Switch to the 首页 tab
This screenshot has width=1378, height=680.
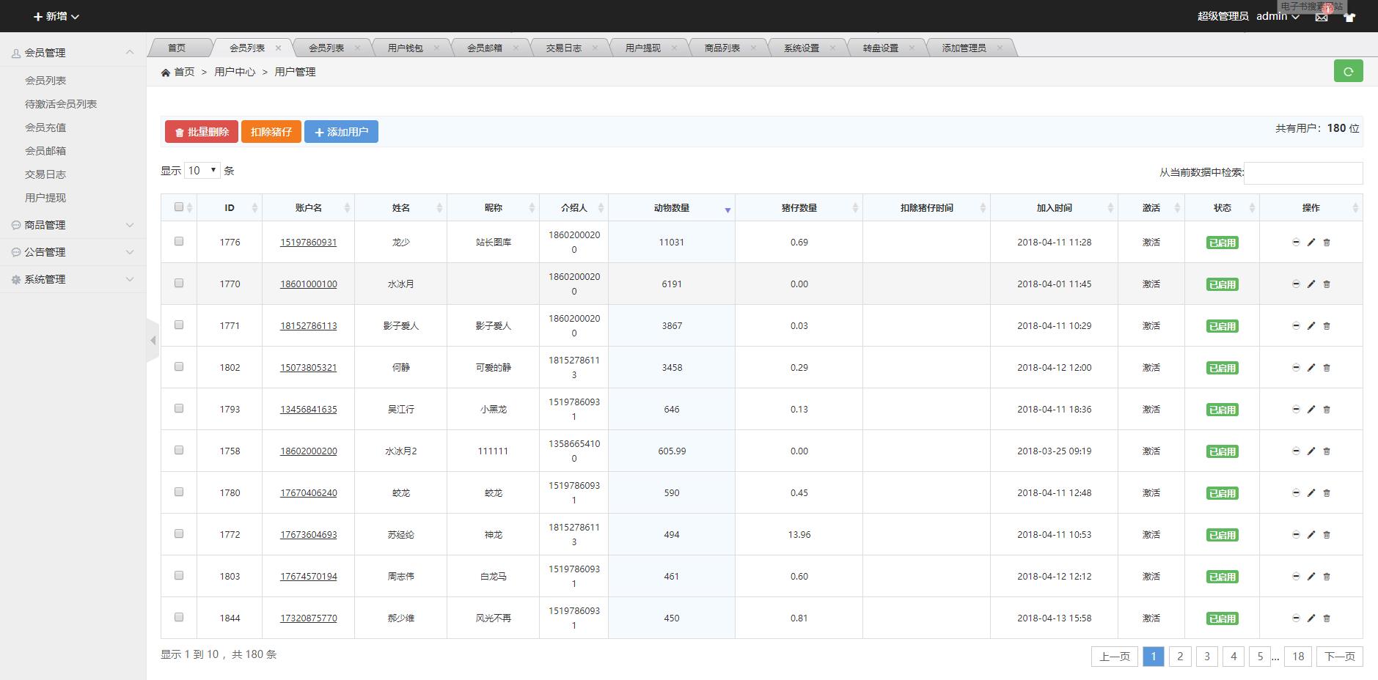coord(177,48)
